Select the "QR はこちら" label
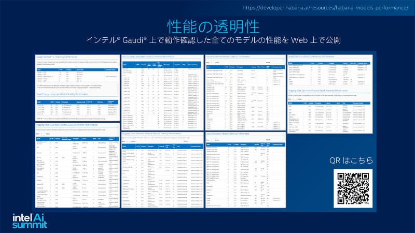This screenshot has width=415, height=233. (351, 161)
